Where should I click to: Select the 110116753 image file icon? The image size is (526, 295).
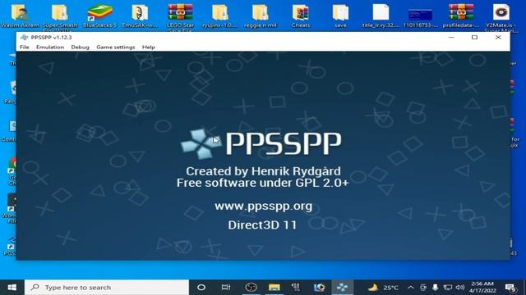click(420, 16)
